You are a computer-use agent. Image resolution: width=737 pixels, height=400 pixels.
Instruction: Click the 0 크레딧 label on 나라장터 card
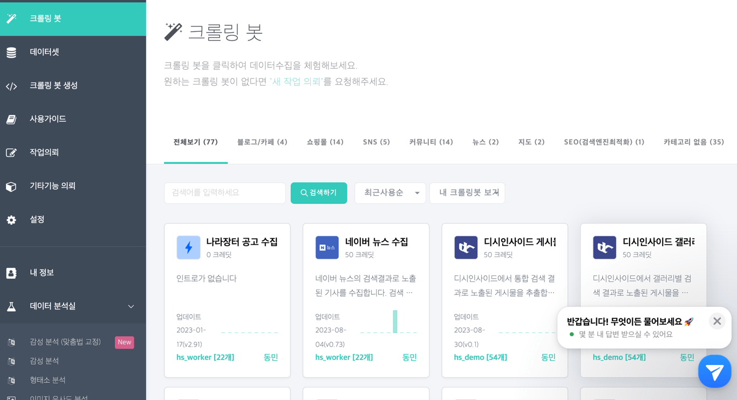[219, 255]
